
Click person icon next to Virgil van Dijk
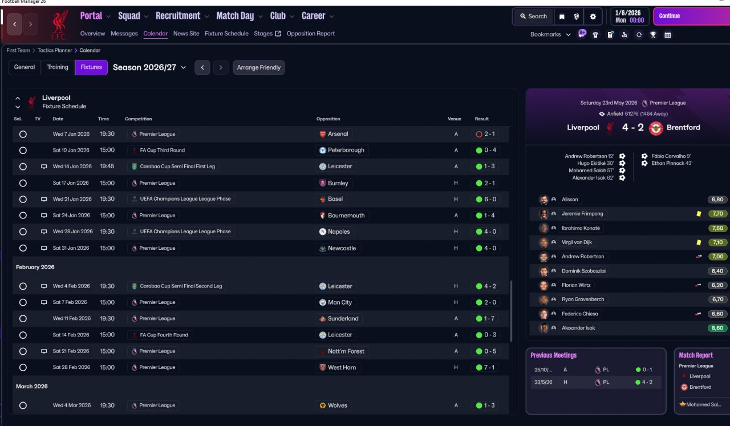coord(554,242)
